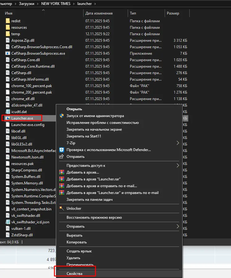The image size is (231, 278).
Task: Click the temp folder icon
Action: [x=8, y=34]
